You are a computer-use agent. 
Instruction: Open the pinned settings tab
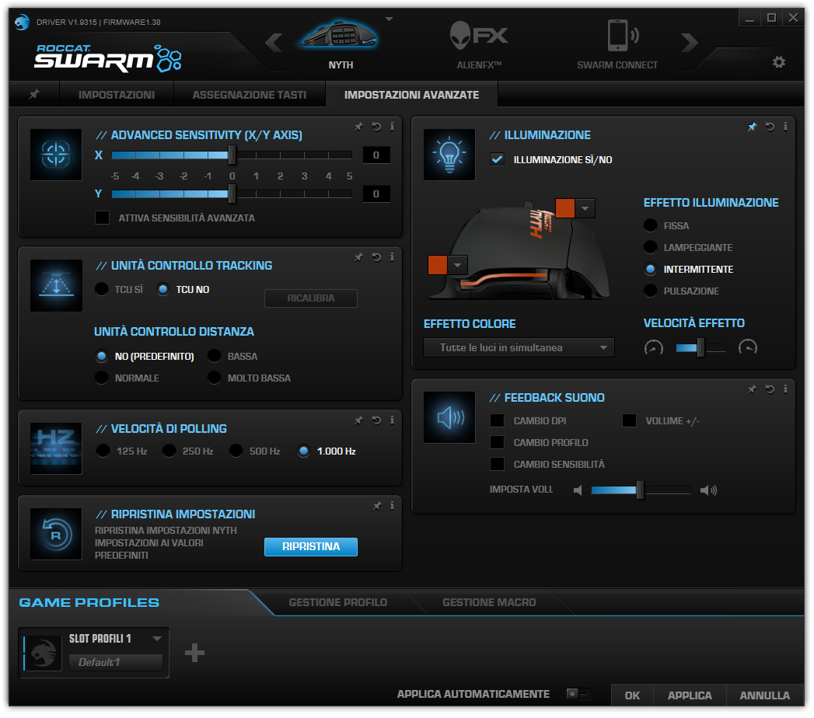tap(34, 95)
